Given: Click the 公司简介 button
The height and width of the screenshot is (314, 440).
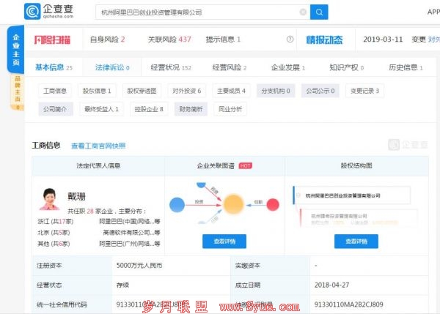Looking at the screenshot, I should (x=56, y=109).
